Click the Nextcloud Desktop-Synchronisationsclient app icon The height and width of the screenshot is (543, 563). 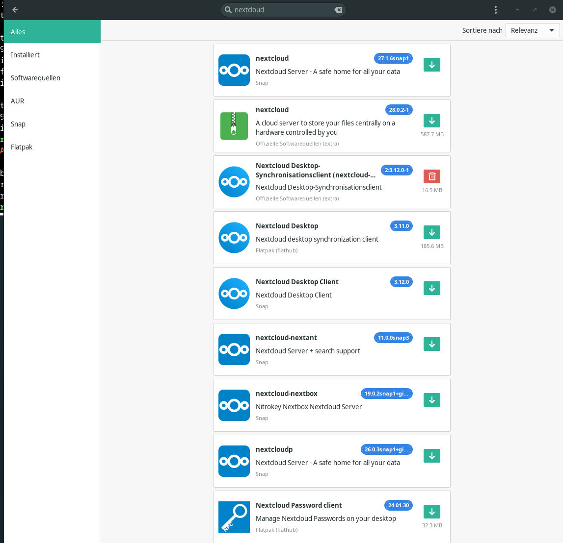[234, 182]
